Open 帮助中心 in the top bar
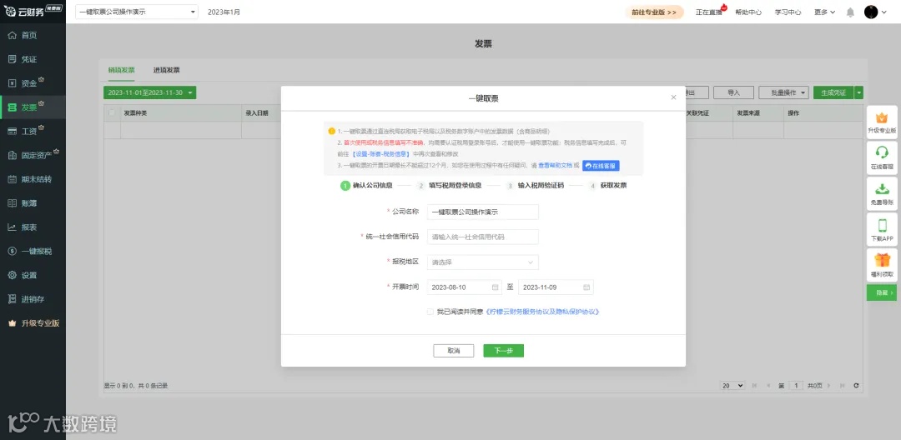The image size is (901, 440). 748,12
